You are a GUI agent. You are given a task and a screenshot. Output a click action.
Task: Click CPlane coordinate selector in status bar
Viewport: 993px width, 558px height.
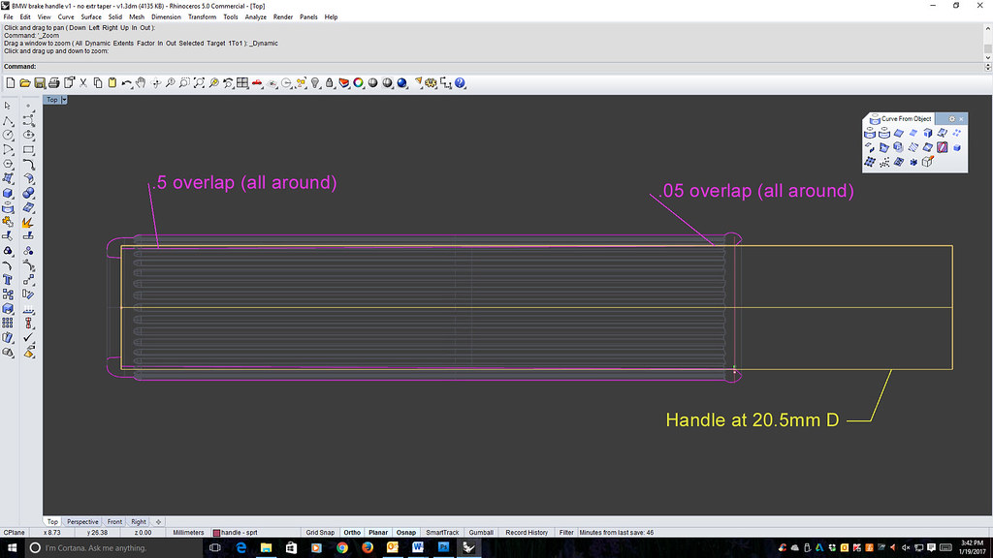click(14, 533)
